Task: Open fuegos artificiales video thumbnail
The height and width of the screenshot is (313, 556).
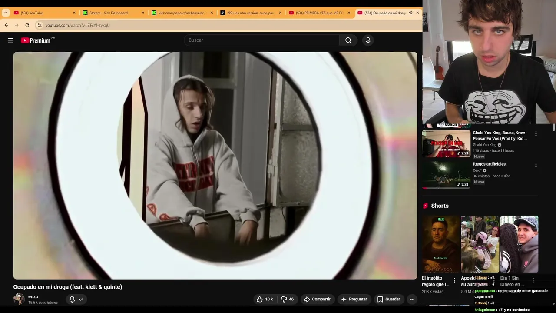Action: point(446,175)
